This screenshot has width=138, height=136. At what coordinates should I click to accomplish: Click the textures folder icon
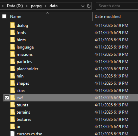(x=12, y=119)
